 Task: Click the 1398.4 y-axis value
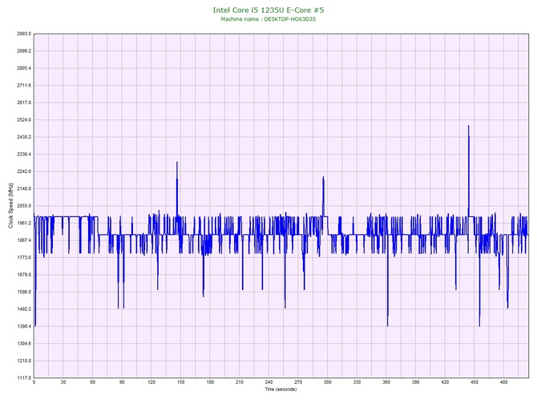[x=24, y=326]
